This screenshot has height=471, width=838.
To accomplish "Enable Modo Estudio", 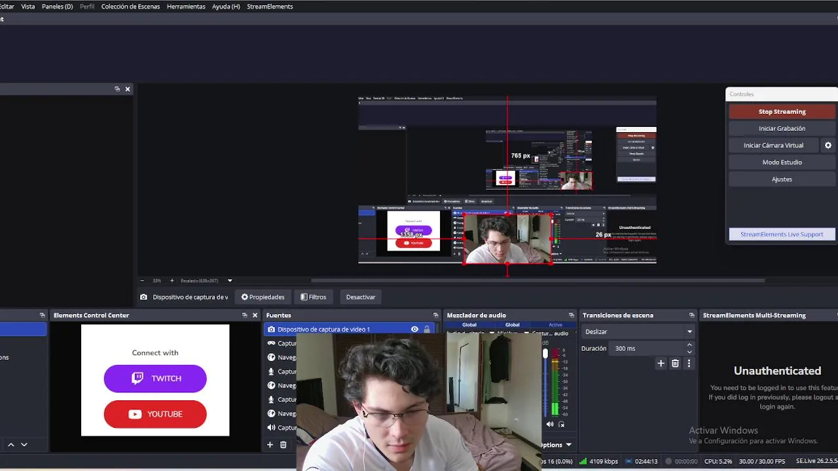I will pos(782,162).
